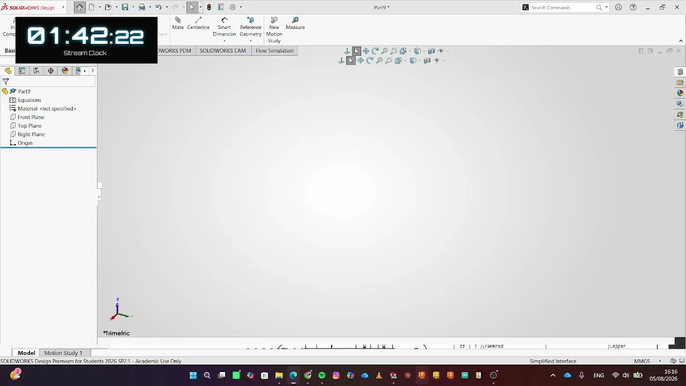This screenshot has height=386, width=686.
Task: Expand Reference Geometry dropdown arrow
Action: [250, 41]
